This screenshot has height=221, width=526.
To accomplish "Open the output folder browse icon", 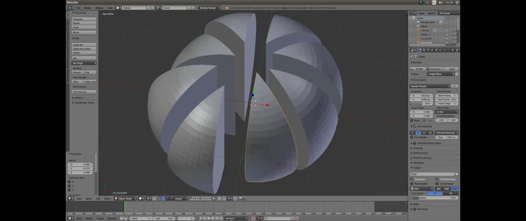I will (x=456, y=174).
